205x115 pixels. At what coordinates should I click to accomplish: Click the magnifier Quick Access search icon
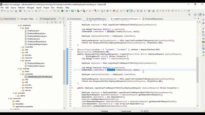click(189, 15)
